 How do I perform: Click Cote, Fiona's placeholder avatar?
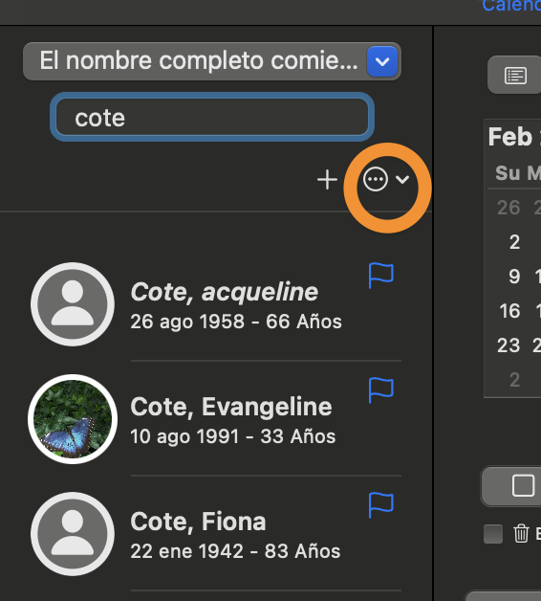(73, 534)
